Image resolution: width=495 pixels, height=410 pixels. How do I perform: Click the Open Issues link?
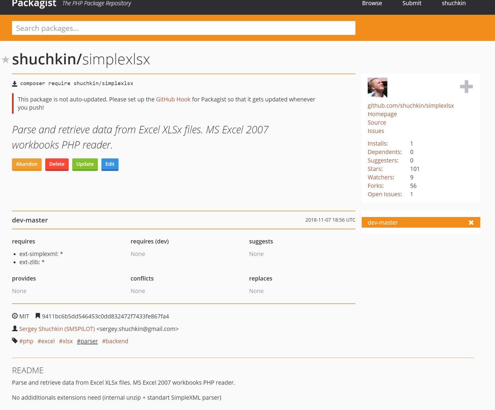click(385, 194)
